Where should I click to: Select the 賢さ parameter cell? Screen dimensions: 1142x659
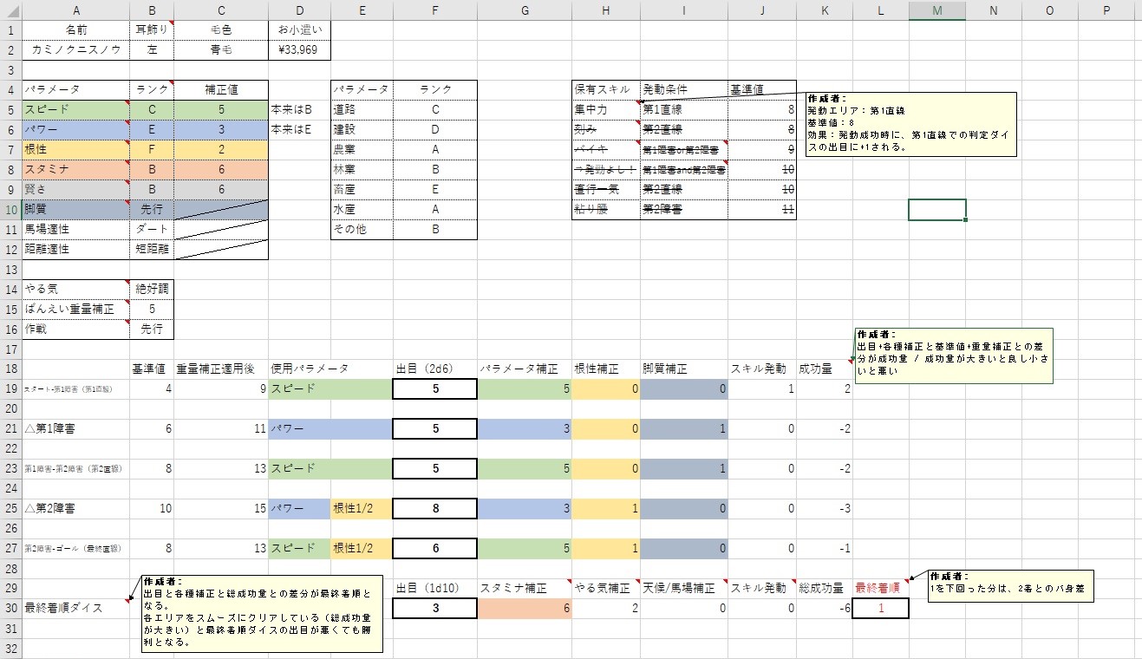pos(75,190)
